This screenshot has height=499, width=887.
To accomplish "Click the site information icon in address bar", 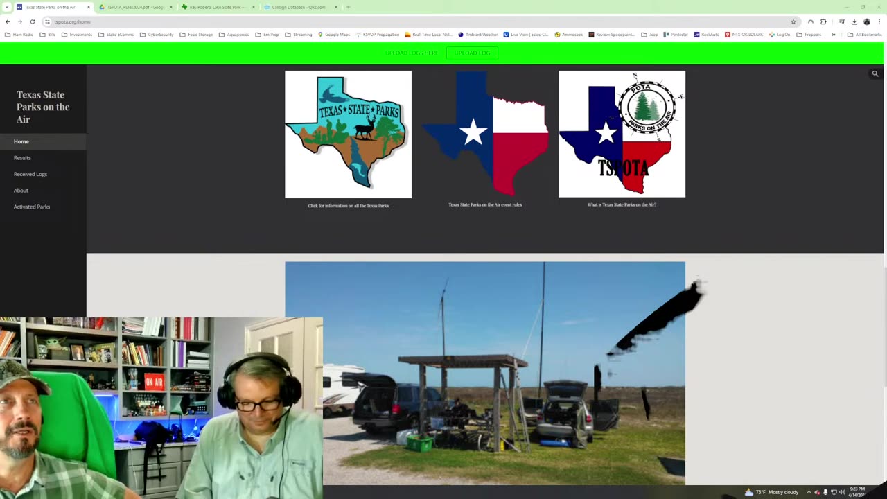I will [47, 21].
